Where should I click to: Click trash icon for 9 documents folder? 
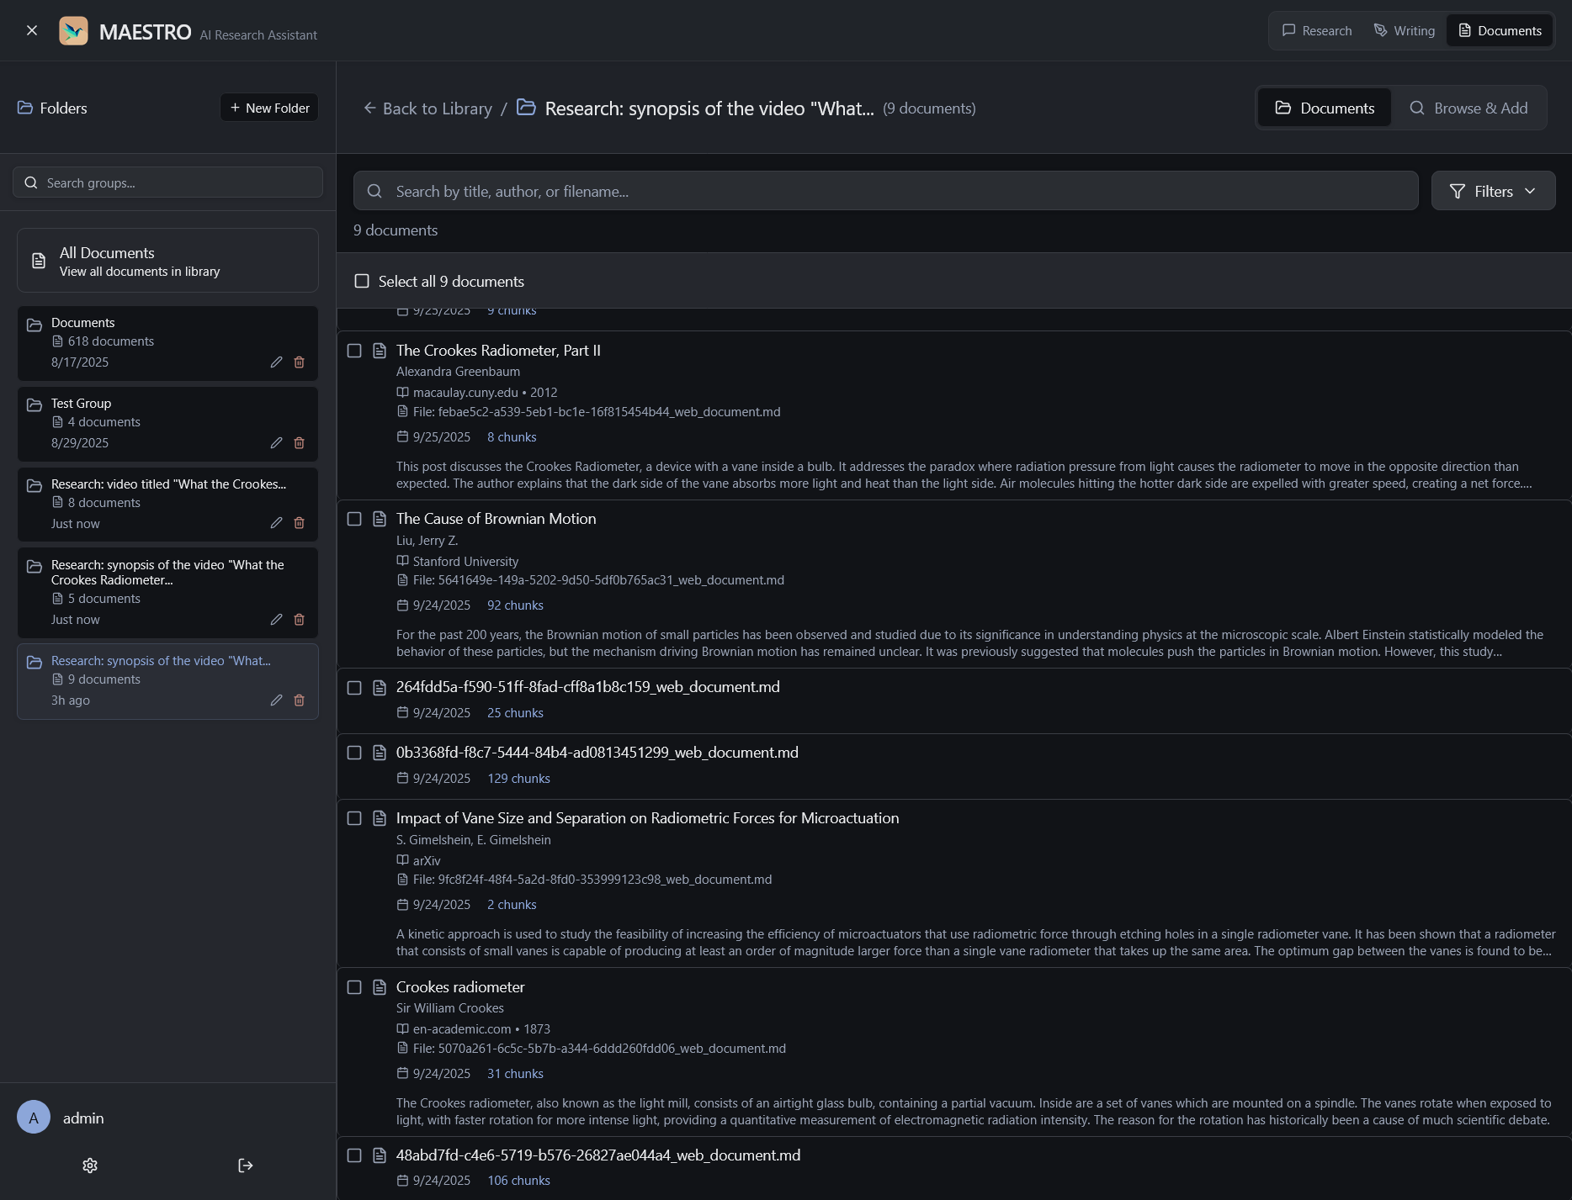point(299,700)
